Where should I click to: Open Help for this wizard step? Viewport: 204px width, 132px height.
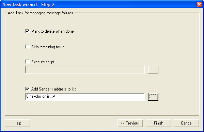click(x=17, y=123)
